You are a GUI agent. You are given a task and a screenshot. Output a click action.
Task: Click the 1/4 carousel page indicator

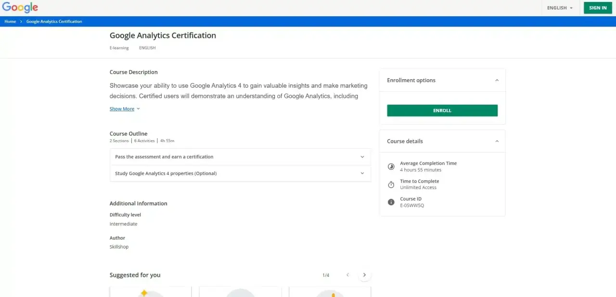[x=326, y=275]
